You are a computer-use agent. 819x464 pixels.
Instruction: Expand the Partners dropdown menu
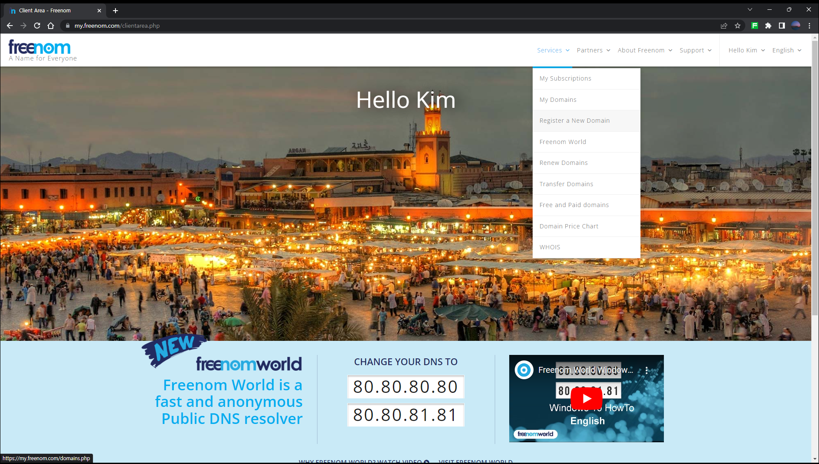(x=593, y=50)
